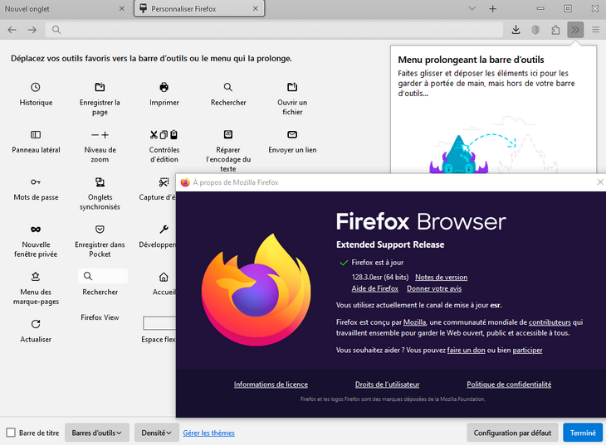Click the Envoyer un lien envelope icon

point(292,135)
